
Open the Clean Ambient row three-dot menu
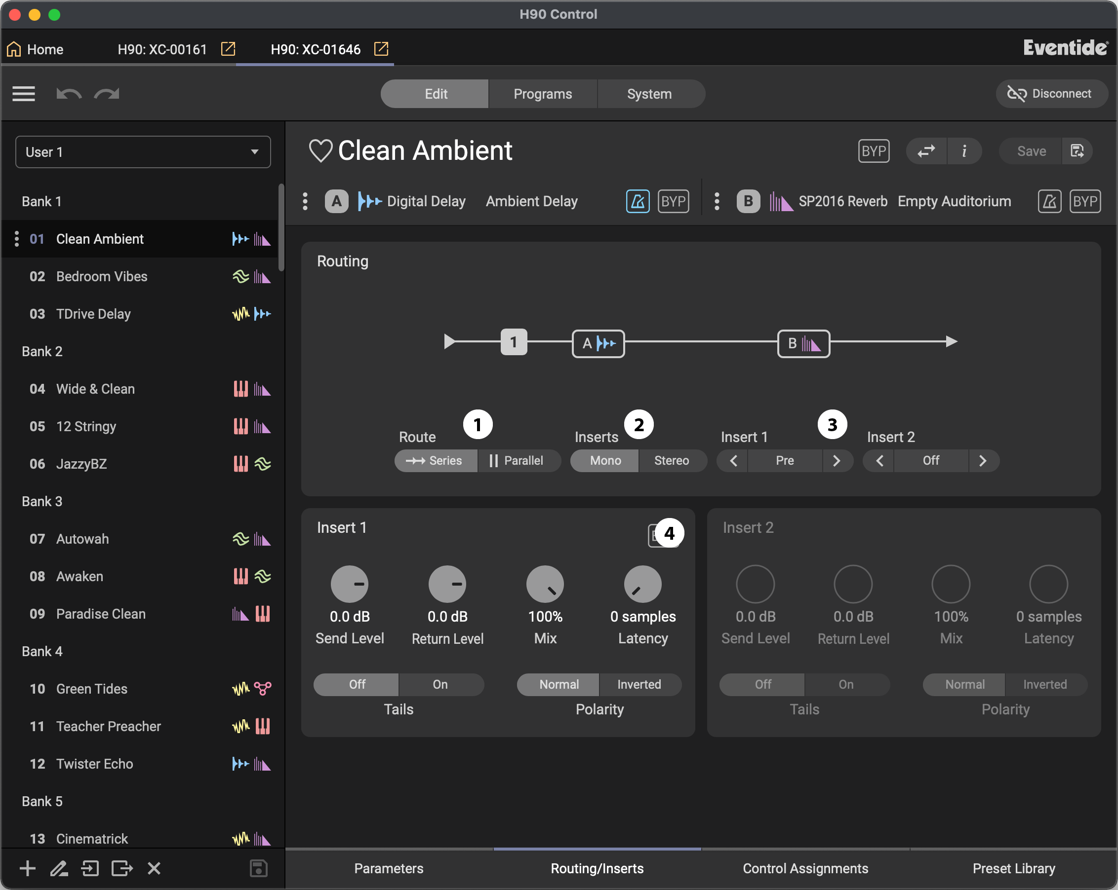click(17, 239)
